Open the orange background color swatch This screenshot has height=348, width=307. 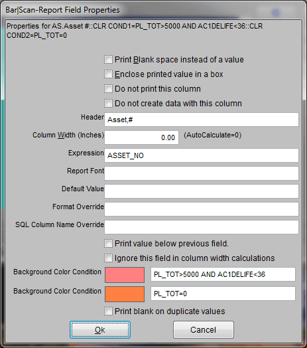pyautogui.click(x=125, y=294)
